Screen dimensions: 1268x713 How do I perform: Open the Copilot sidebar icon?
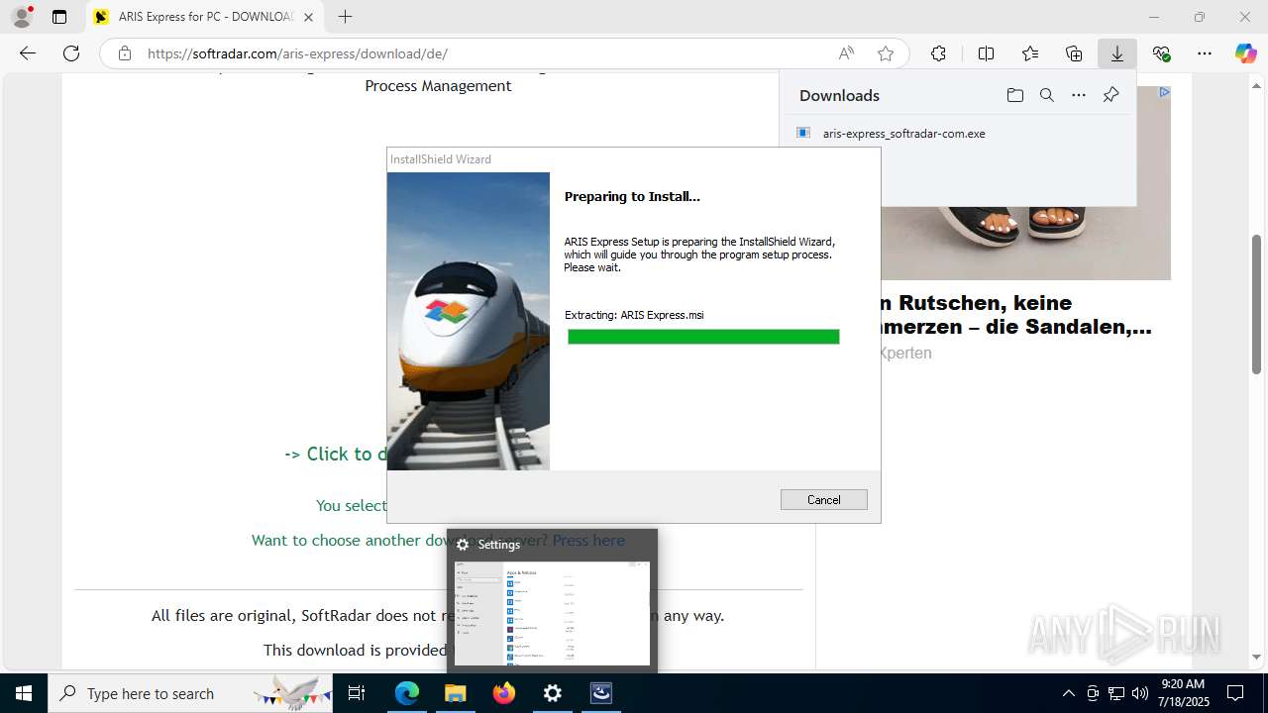tap(1245, 53)
